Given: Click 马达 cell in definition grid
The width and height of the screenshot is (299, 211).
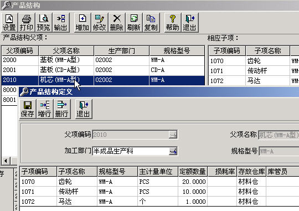Looking at the screenshot, I should click(77, 202).
